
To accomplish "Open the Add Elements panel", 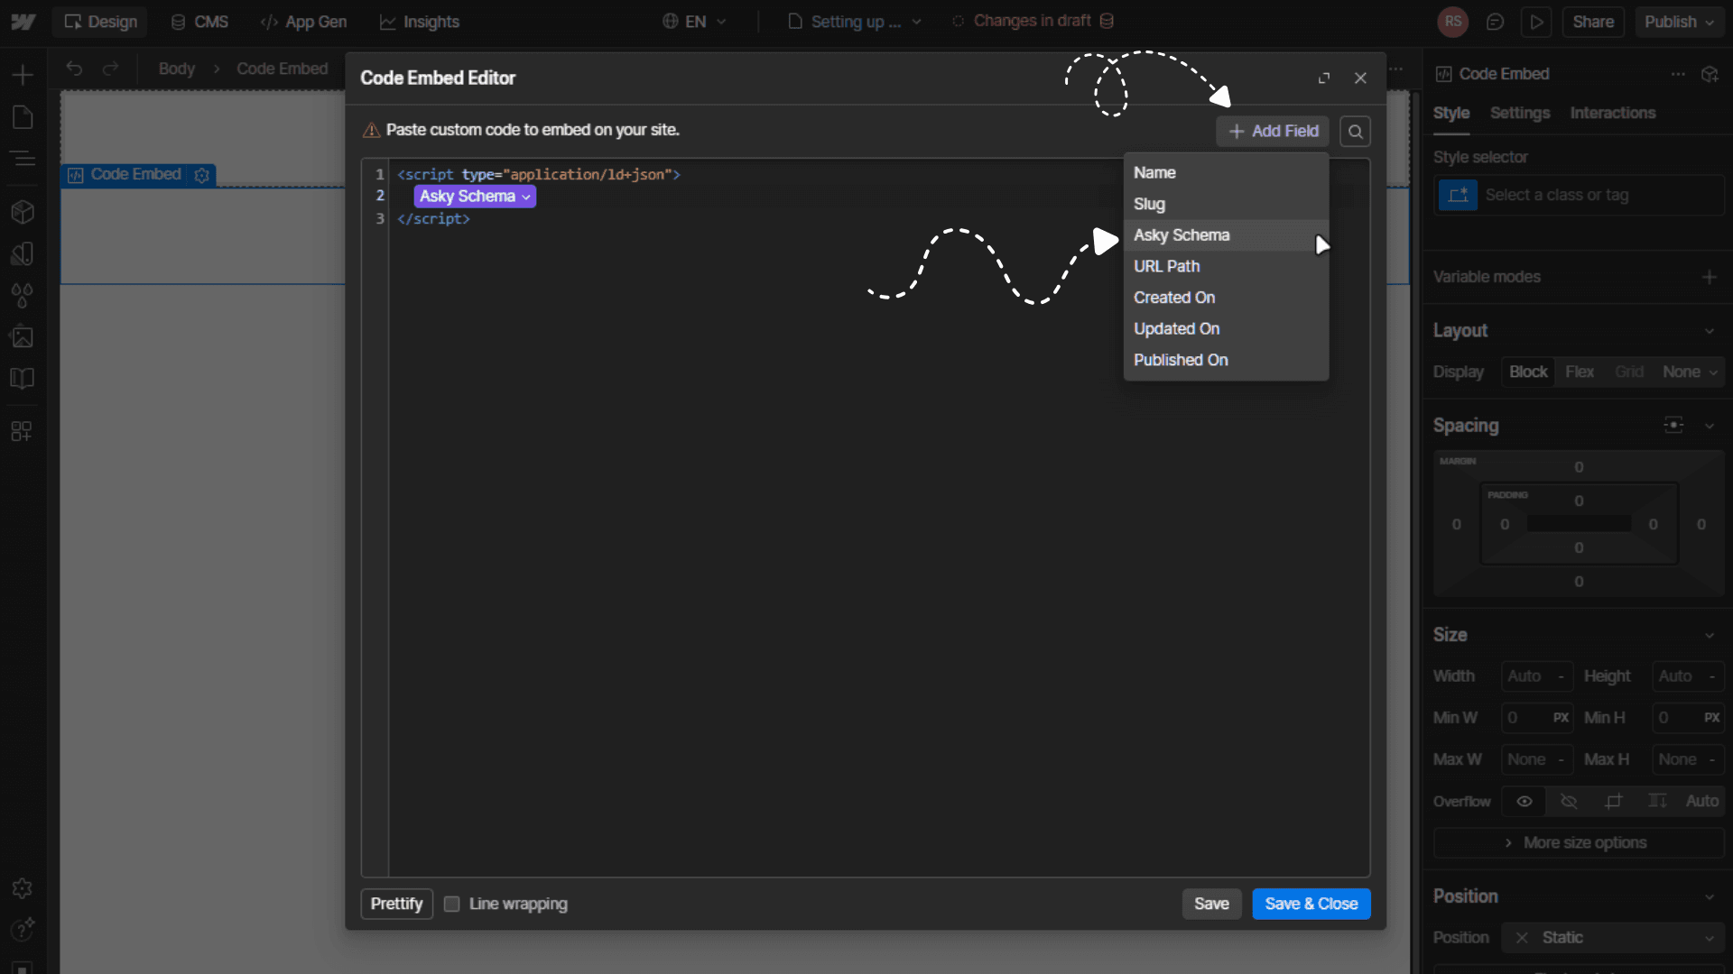I will click(22, 74).
